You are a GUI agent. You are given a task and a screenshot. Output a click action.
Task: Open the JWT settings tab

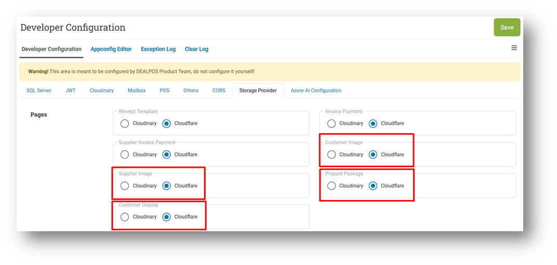coord(70,90)
